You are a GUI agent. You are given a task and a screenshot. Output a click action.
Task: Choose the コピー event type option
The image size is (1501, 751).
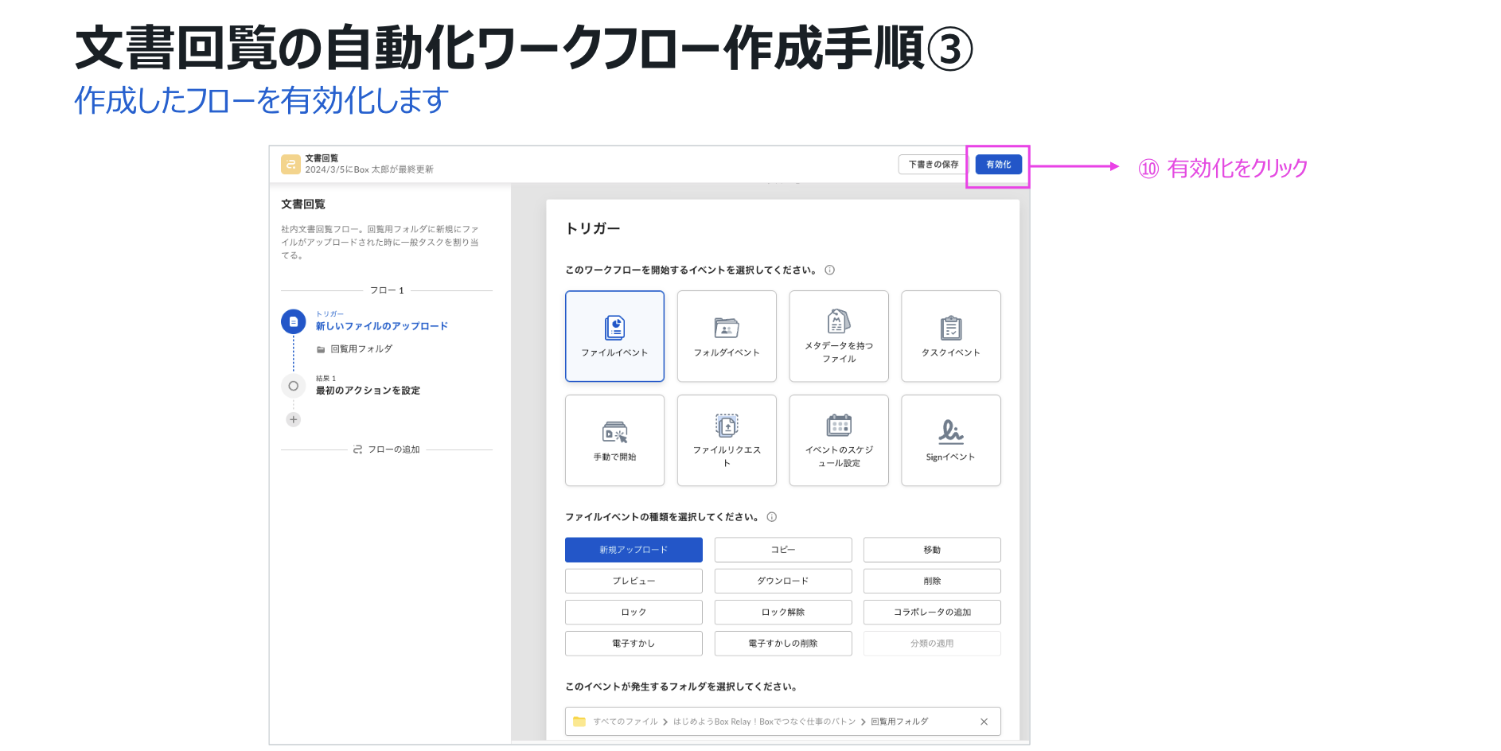pos(782,550)
